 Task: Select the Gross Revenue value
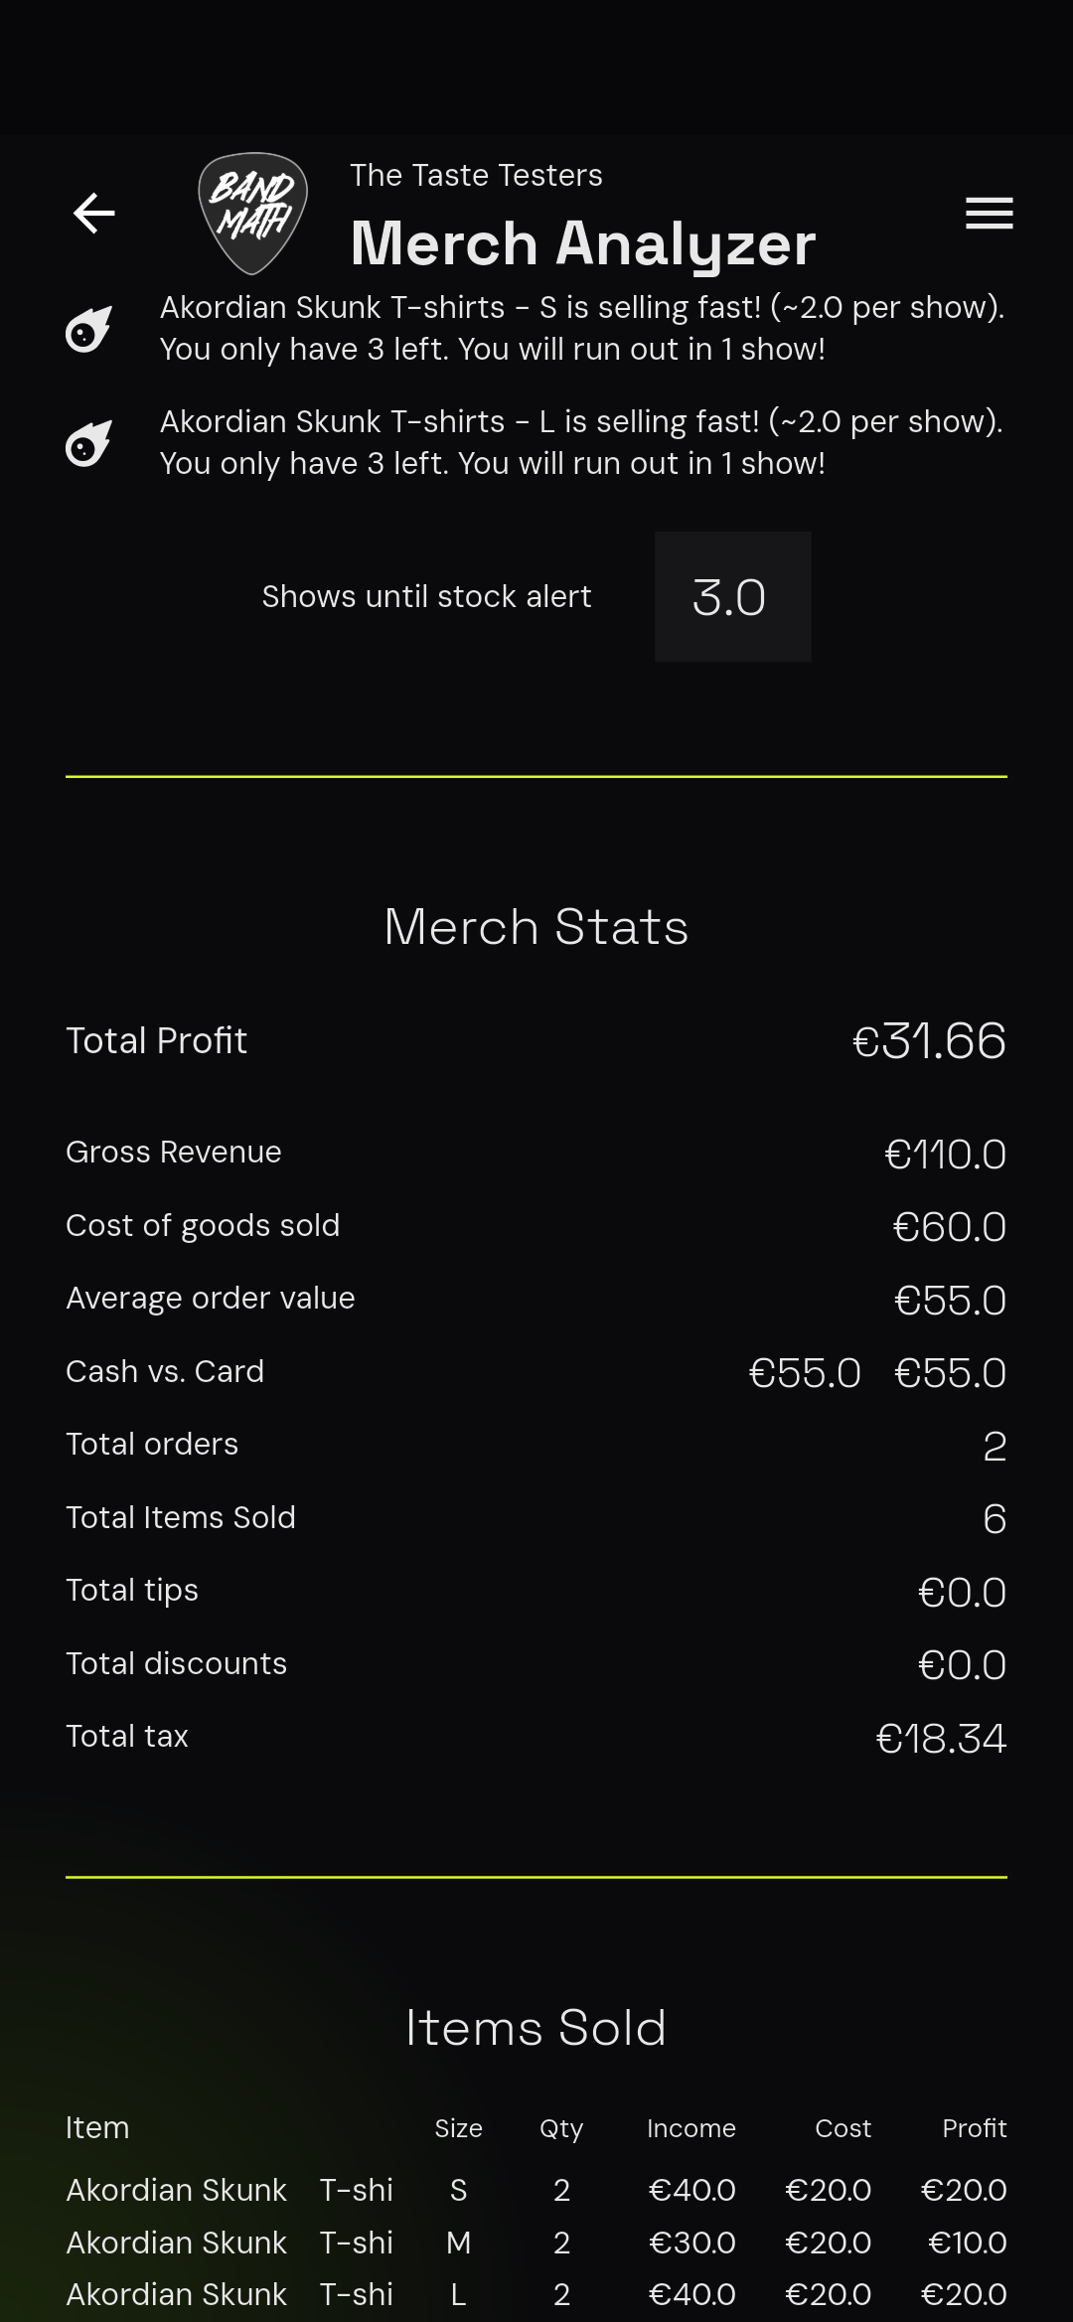click(945, 1154)
